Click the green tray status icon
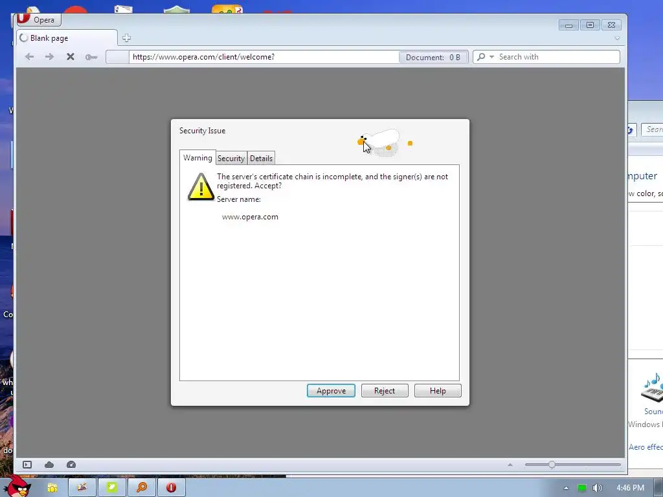The width and height of the screenshot is (663, 497). [x=582, y=488]
